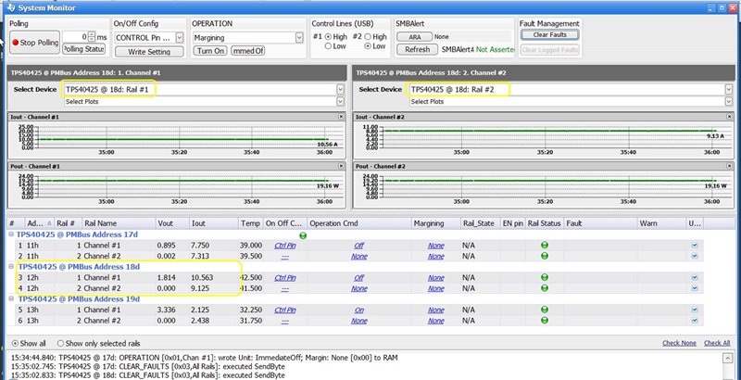The image size is (741, 380).
Task: Click the polling interval ms input field
Action: click(75, 37)
